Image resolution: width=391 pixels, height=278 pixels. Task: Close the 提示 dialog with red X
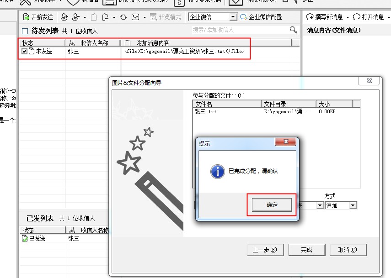coord(285,142)
